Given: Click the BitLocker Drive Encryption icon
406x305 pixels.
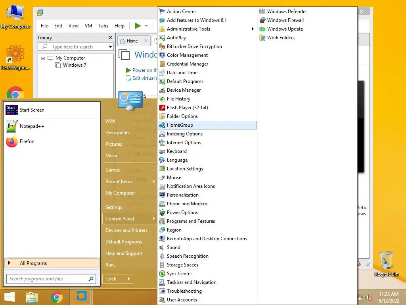Looking at the screenshot, I should [x=162, y=46].
